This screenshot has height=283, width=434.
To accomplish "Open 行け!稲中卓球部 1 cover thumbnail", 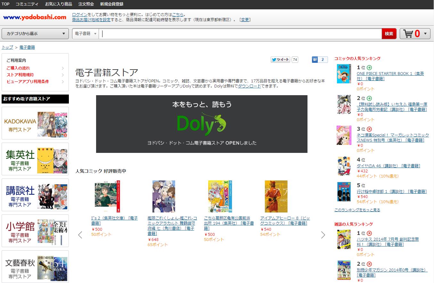I will [344, 192].
